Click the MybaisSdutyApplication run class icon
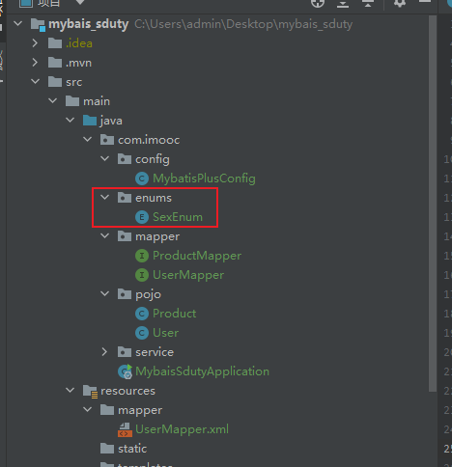Viewport: 452px width, 467px height. pos(125,371)
